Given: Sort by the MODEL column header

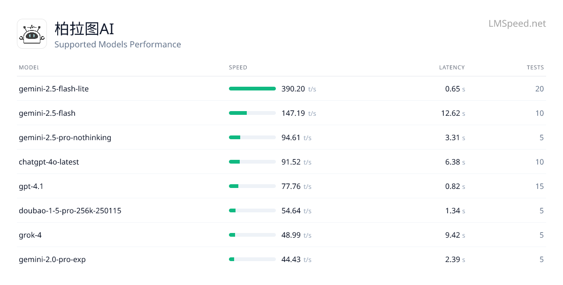Looking at the screenshot, I should [29, 67].
